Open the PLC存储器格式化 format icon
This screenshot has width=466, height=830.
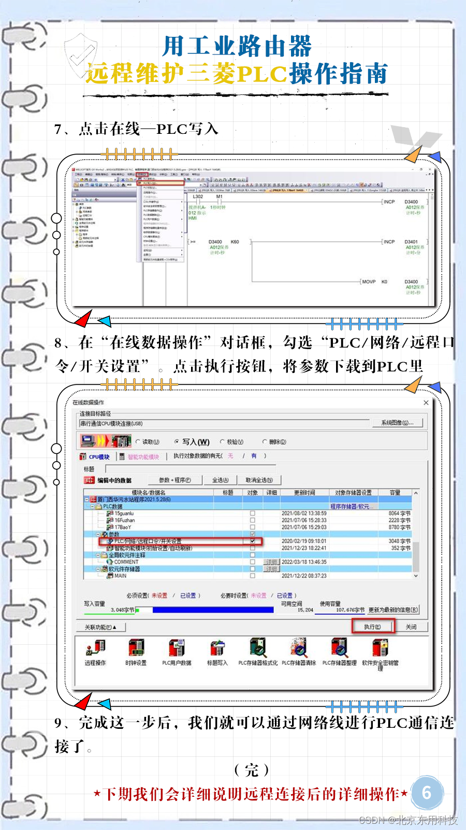tap(258, 648)
